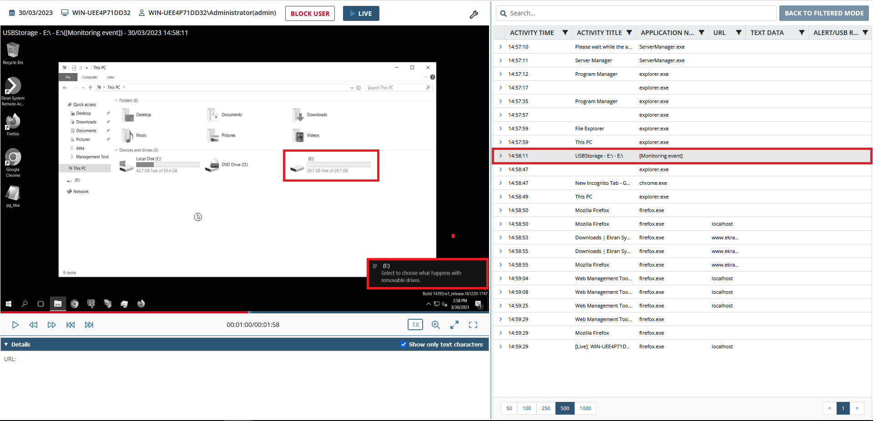Switch to LIVE viewing mode
Screen dimensions: 873x421
tap(361, 13)
